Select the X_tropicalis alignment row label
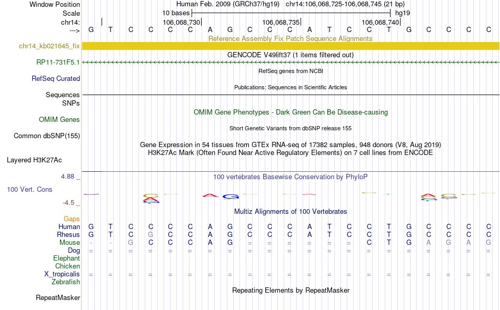The width and height of the screenshot is (500, 310). [x=62, y=274]
